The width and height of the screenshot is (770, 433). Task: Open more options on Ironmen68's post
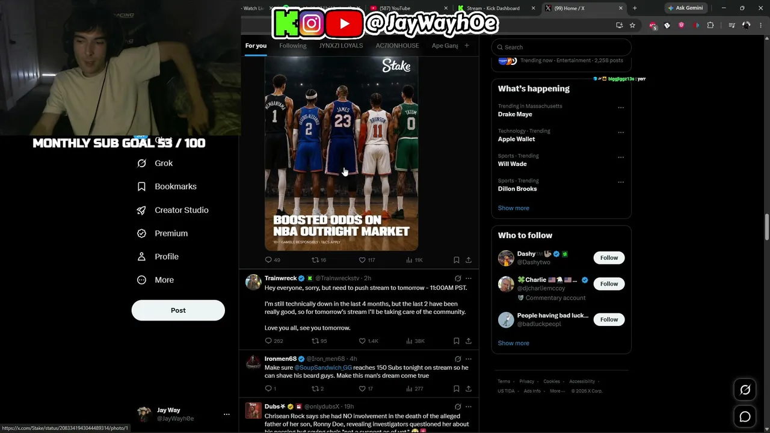469,359
